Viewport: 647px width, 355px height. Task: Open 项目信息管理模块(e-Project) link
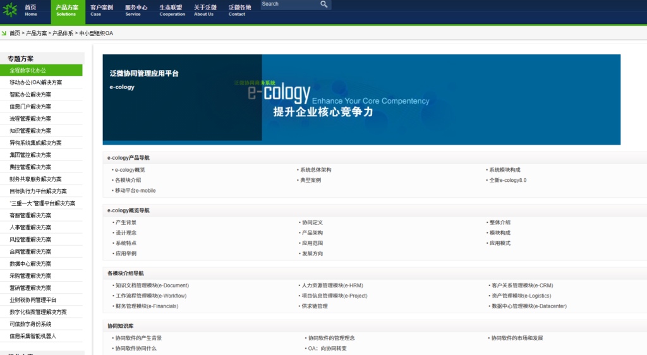coord(335,296)
